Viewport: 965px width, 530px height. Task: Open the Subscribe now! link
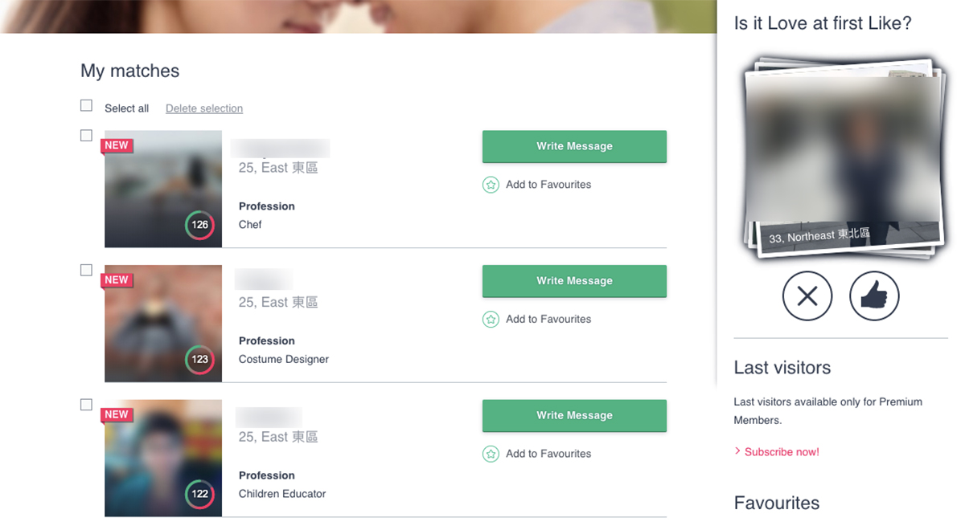click(x=781, y=452)
